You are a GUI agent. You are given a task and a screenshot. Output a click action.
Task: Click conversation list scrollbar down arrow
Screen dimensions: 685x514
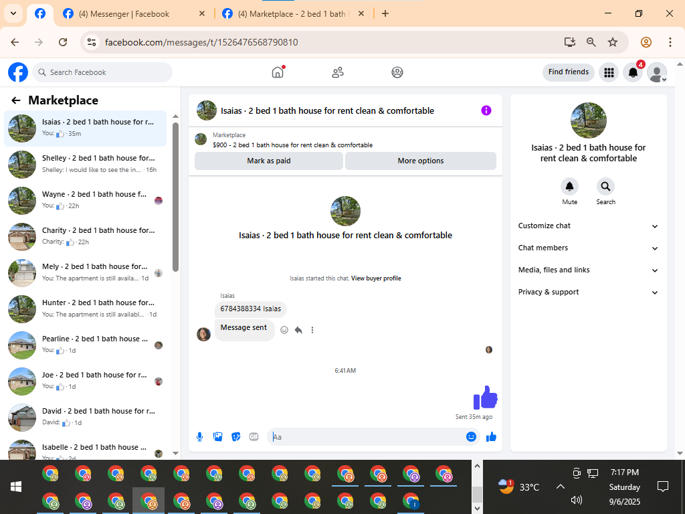tap(176, 453)
